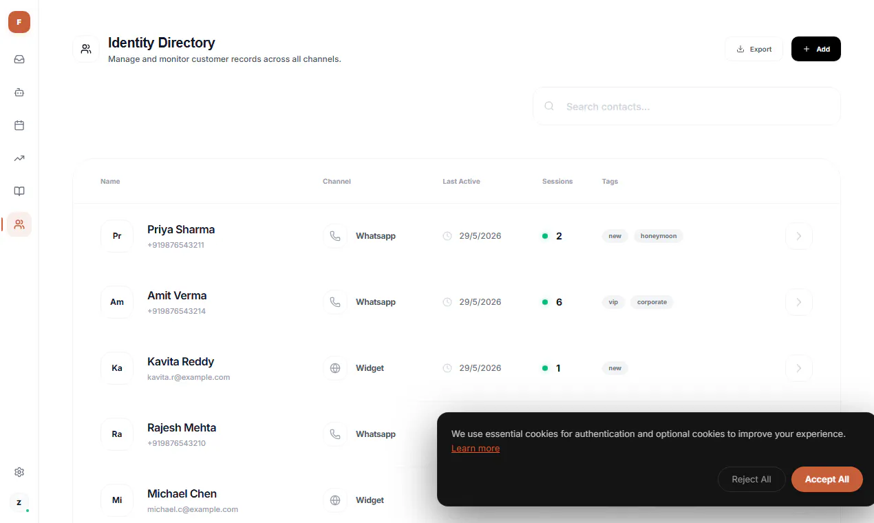874x523 pixels.
Task: Click phone number +919876543214
Action: point(177,311)
